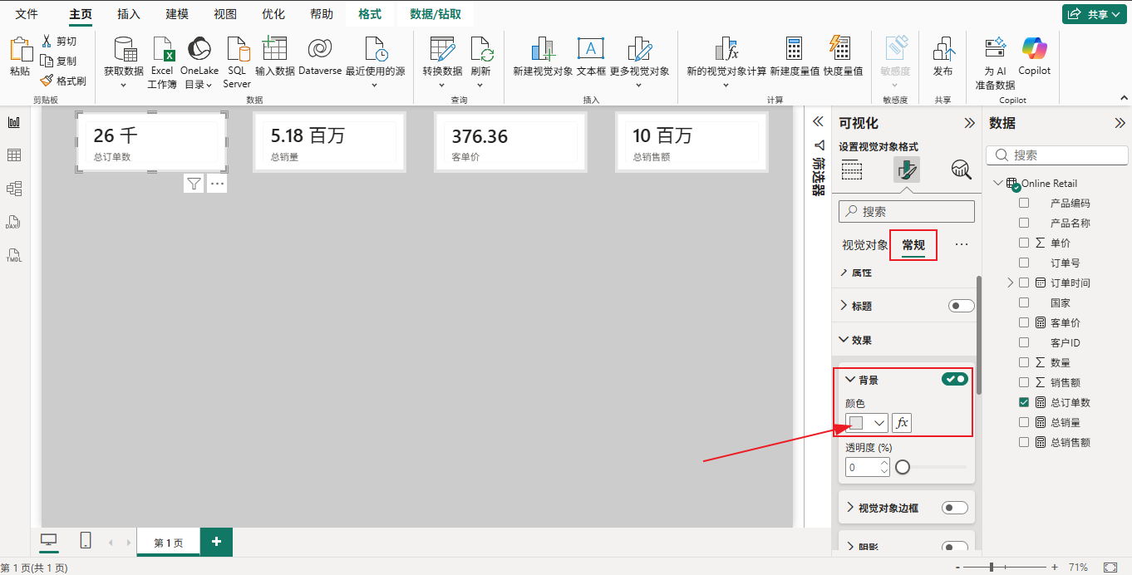Expand the 视觉对象边框 section
Viewport: 1132px width, 575px height.
851,508
